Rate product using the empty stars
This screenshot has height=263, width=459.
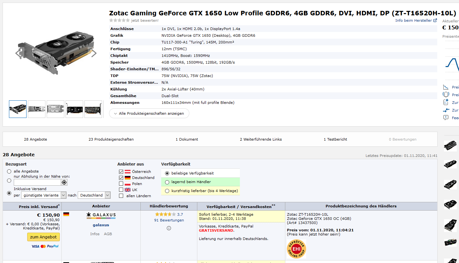[x=119, y=20]
